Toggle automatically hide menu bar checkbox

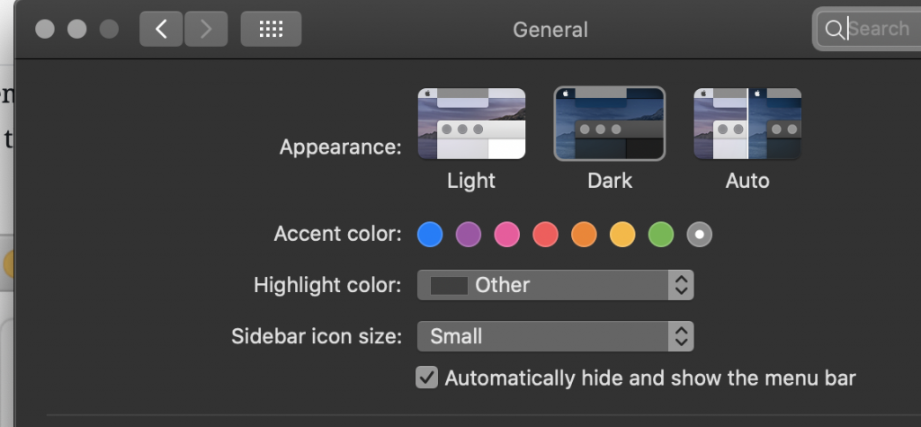click(x=427, y=378)
